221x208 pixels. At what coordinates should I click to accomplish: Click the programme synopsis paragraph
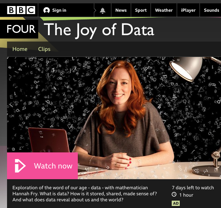[85, 194]
